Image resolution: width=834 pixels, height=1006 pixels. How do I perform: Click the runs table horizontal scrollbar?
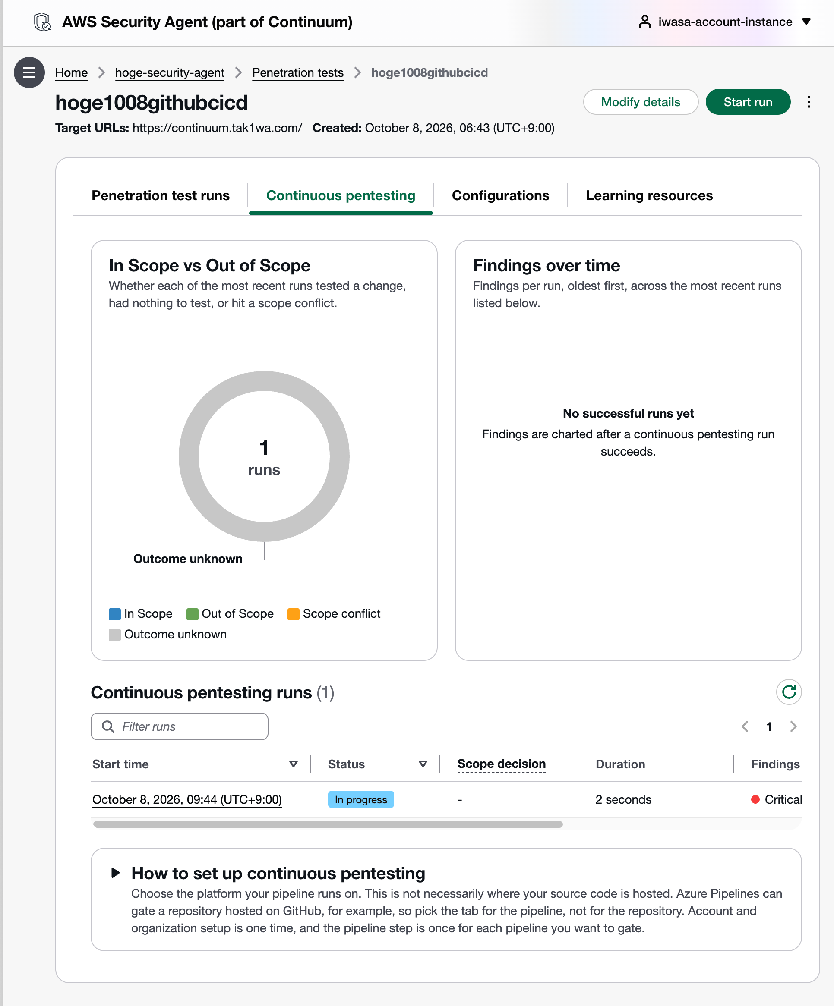tap(328, 824)
